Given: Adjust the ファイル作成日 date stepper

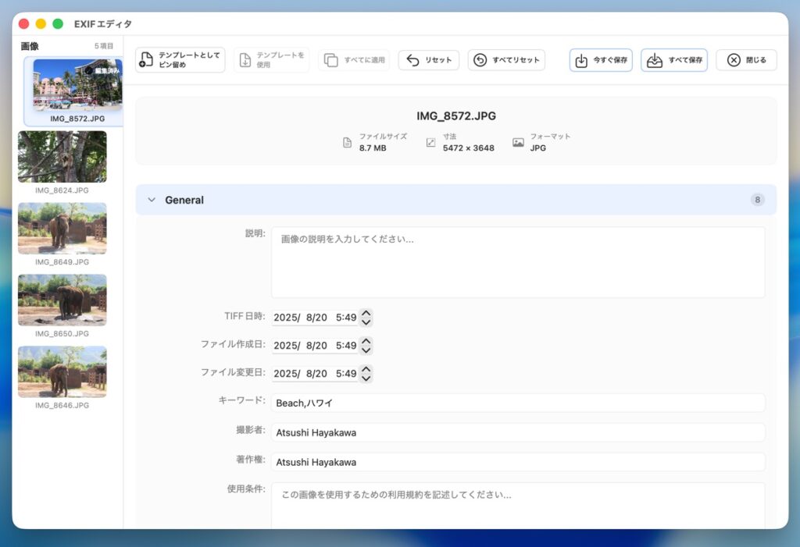Looking at the screenshot, I should point(366,346).
